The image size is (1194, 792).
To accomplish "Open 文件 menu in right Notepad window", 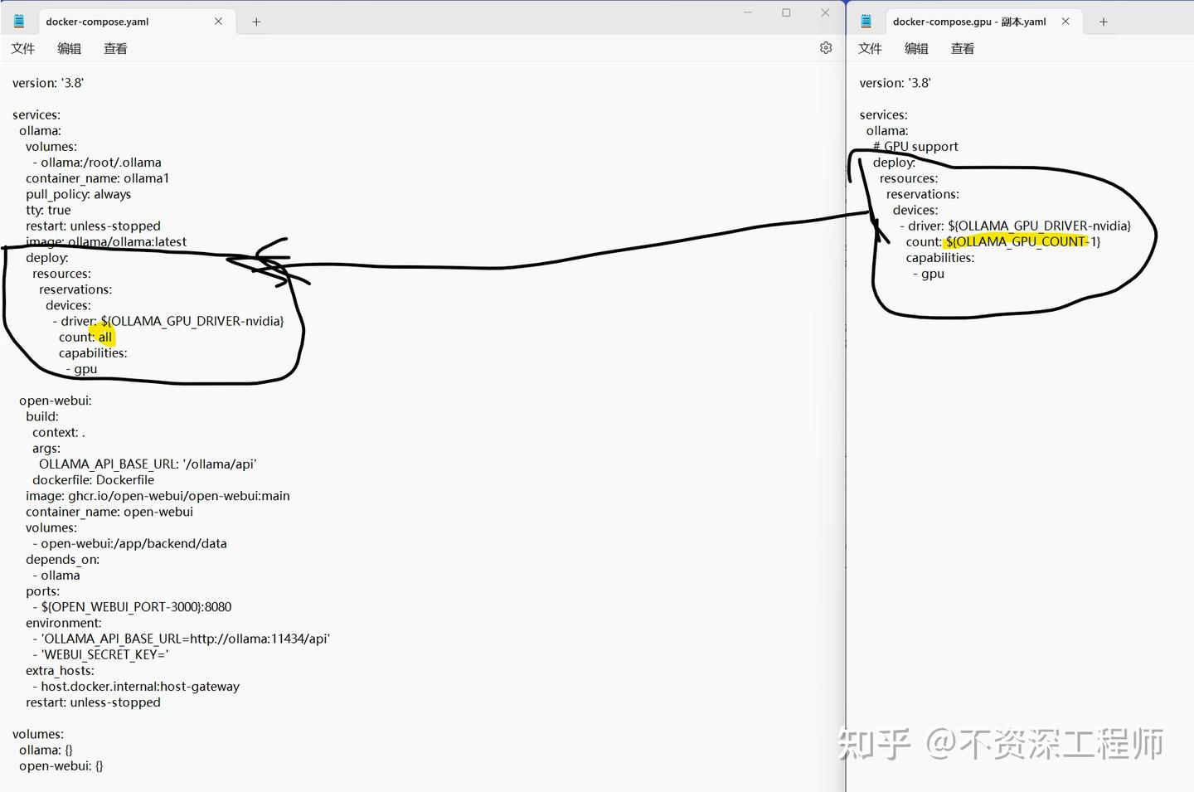I will (871, 49).
